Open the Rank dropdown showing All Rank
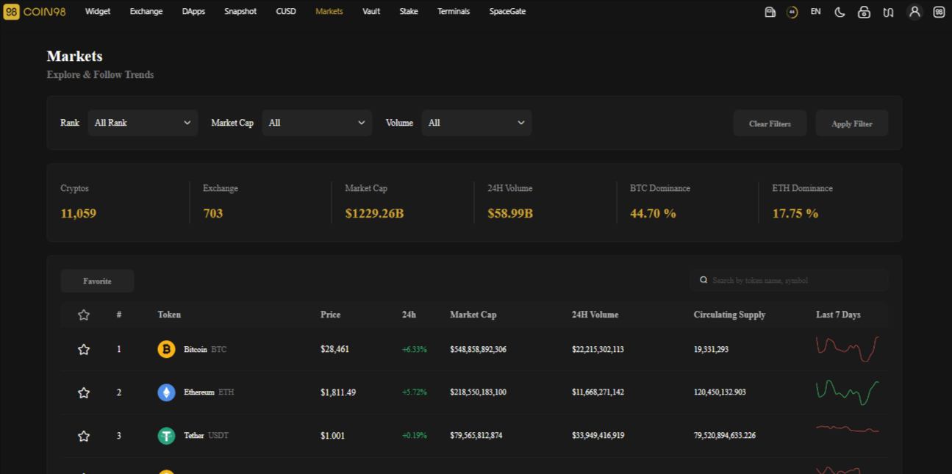The width and height of the screenshot is (952, 474). click(143, 123)
